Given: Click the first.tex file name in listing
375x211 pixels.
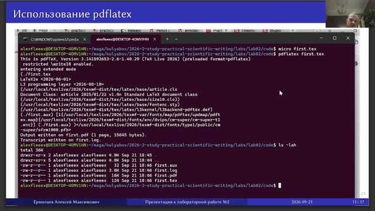Looking at the screenshot, I should (166, 181).
